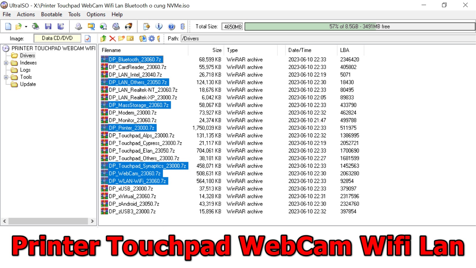Click the tree panel horizontal scrollbar thumb

click(48, 221)
